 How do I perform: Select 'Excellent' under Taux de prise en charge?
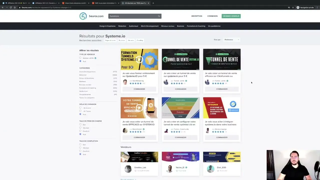(80, 131)
